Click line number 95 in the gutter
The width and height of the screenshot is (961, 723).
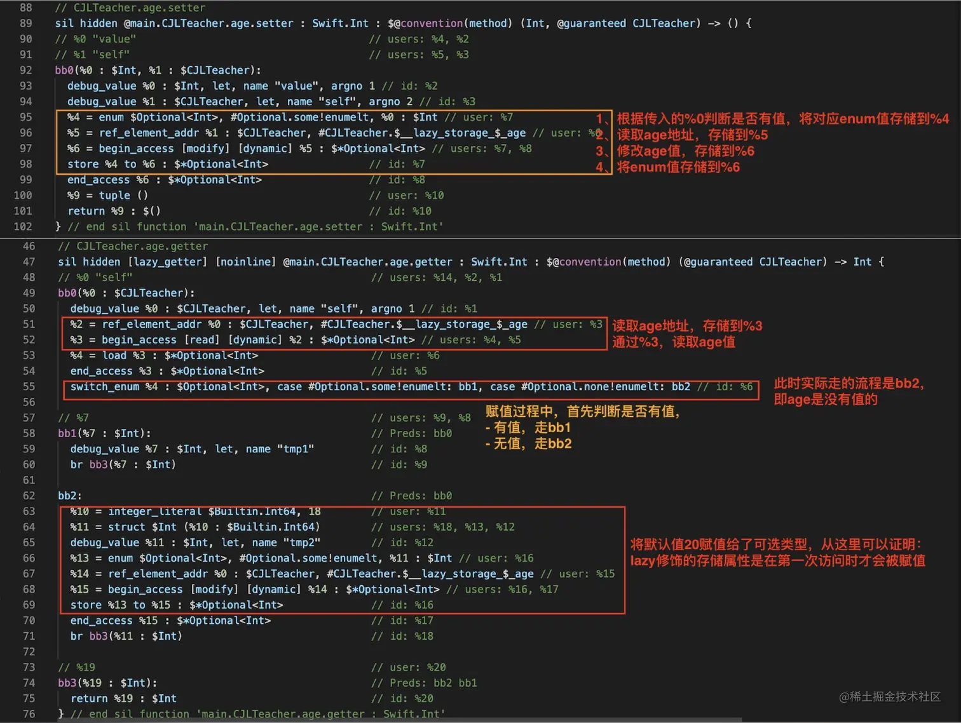[x=25, y=117]
